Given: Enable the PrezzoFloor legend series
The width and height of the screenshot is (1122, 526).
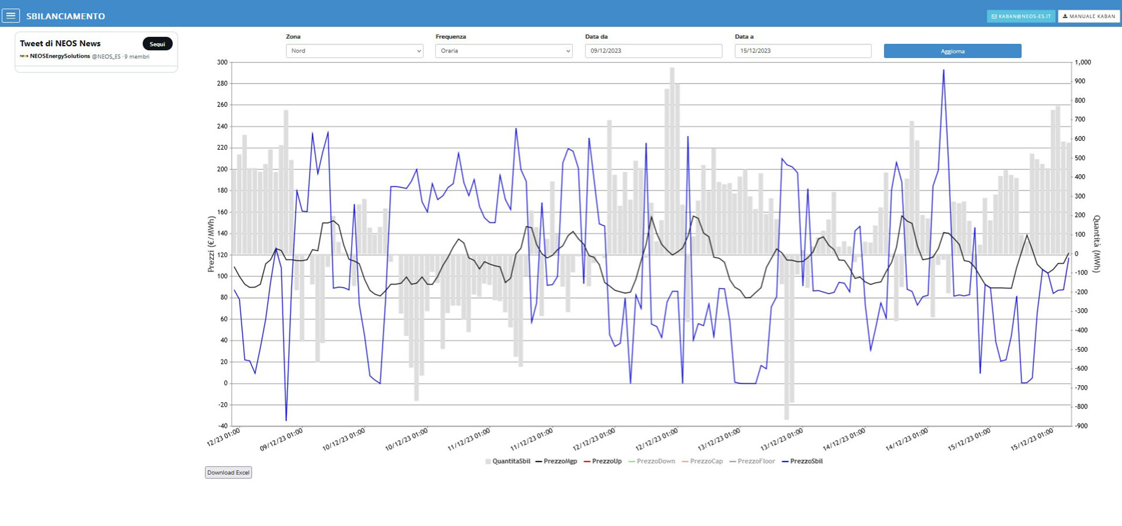Looking at the screenshot, I should tap(752, 461).
